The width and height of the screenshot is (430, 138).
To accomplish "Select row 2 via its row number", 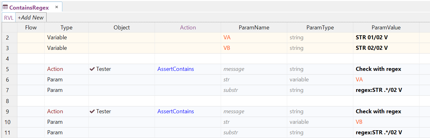I will coord(7,38).
